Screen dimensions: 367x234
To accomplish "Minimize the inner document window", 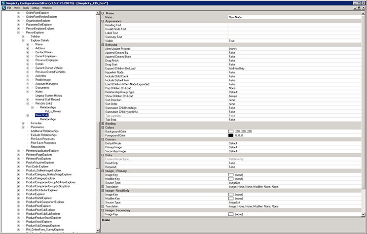I will pyautogui.click(x=355, y=8).
